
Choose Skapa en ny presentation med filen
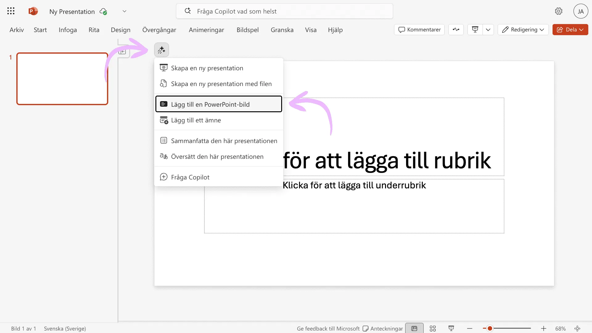click(x=219, y=84)
